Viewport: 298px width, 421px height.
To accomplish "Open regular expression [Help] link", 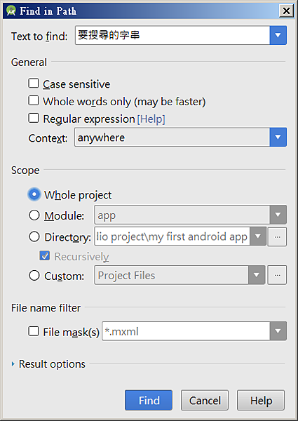I will tap(151, 119).
